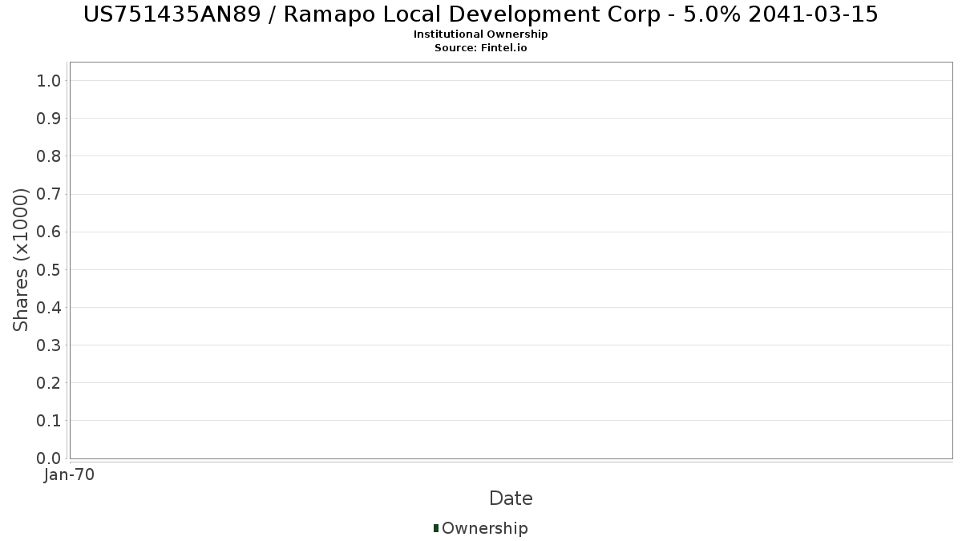Select the Institutional Ownership subtitle
The image size is (962, 541).
click(x=481, y=34)
